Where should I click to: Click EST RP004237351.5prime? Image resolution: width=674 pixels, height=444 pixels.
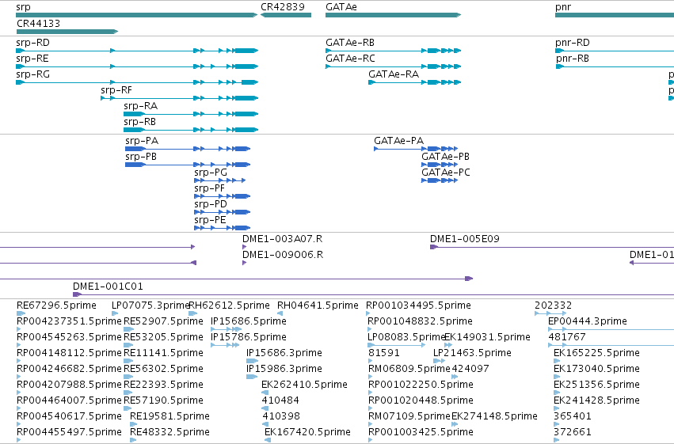(x=18, y=329)
